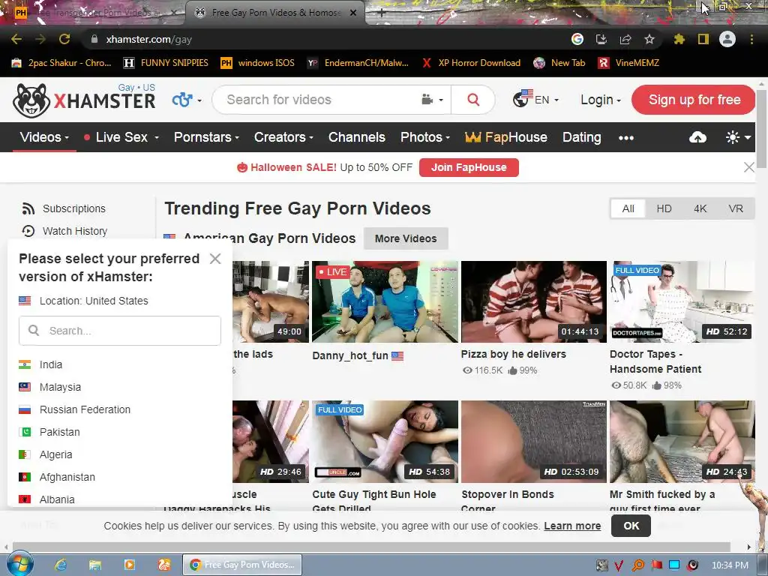
Task: Open the VineMEMZ bookmark
Action: tap(628, 63)
